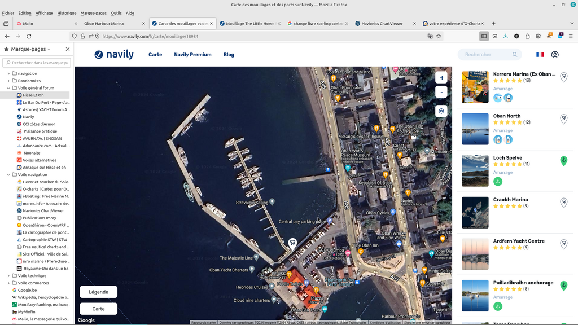578x325 pixels.
Task: Close the bookmarks sidebar
Action: [68, 49]
